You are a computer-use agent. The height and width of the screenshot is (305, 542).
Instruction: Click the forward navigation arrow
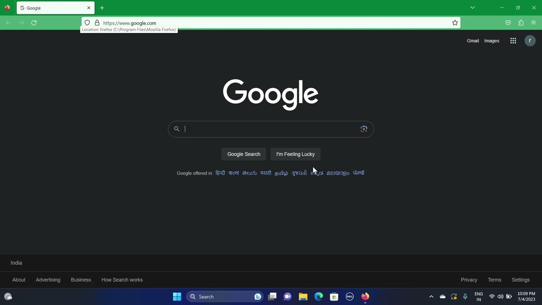tap(21, 23)
